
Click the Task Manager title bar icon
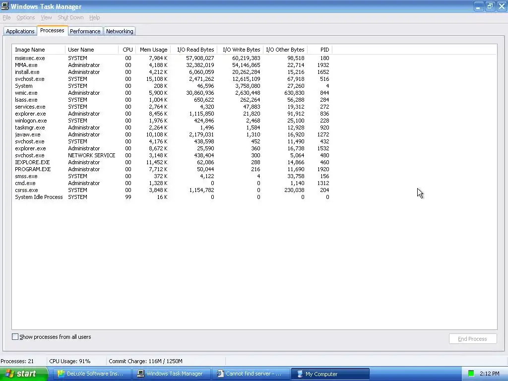(x=5, y=6)
